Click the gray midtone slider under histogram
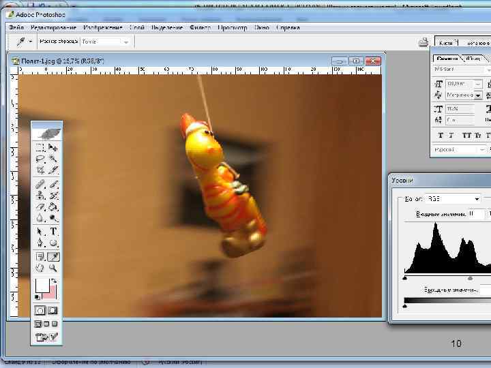 coord(470,278)
